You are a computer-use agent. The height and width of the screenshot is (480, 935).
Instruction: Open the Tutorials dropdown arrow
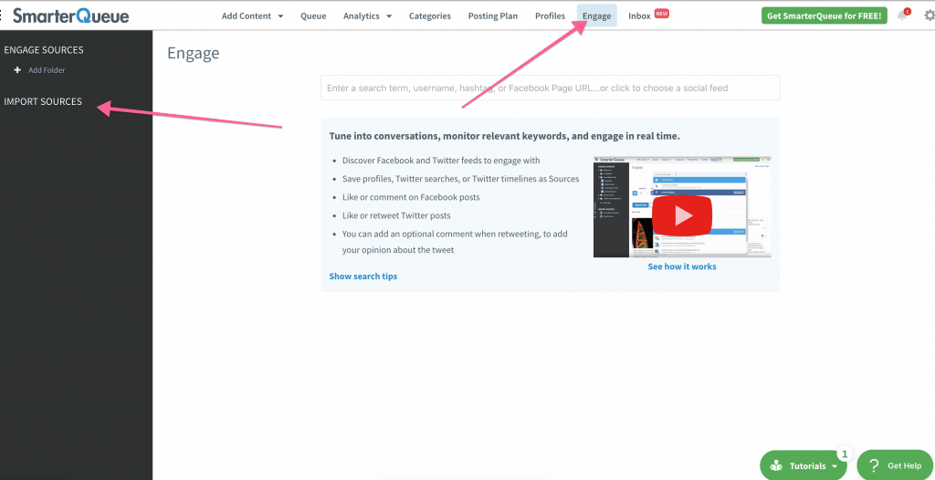pos(835,466)
